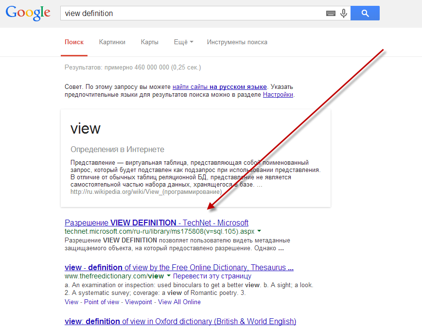Screen dimensions: 422x327
Task: Expand arrow next to technet.microsoft.com URL
Action: click(259, 231)
